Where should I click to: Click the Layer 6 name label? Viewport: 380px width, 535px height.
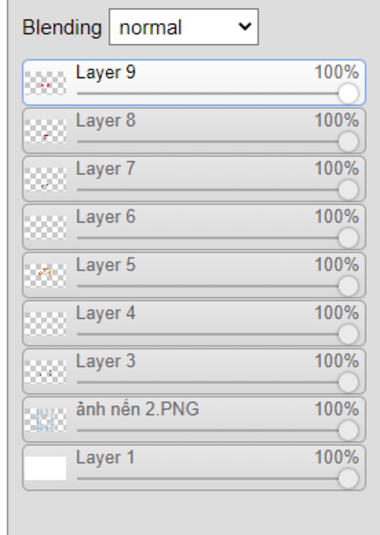(106, 217)
